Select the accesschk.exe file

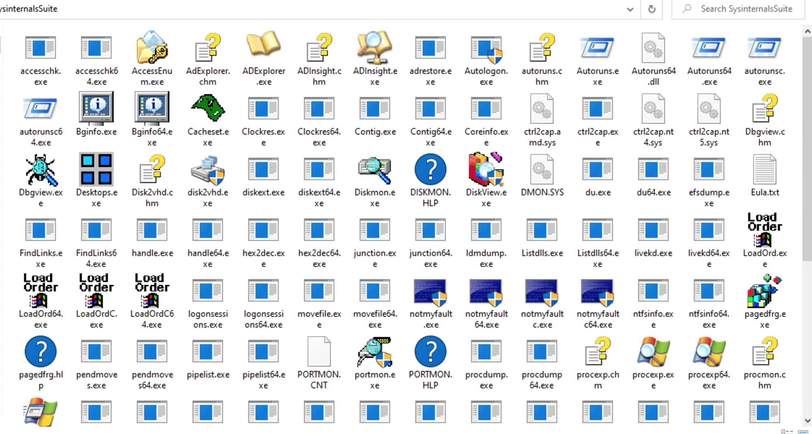point(41,60)
